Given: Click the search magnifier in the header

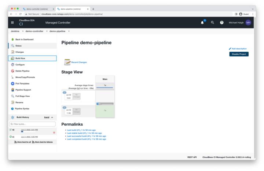Looking at the screenshot, I should (212, 22).
